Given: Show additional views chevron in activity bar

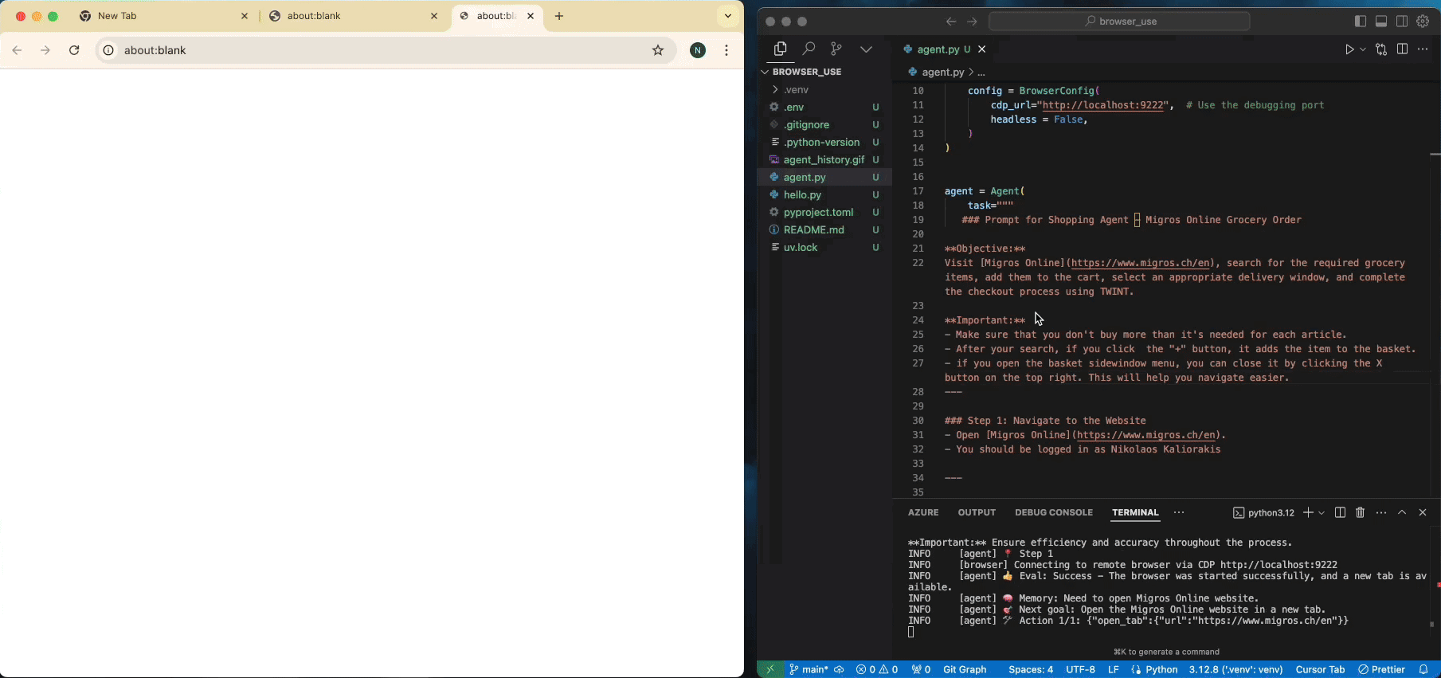Looking at the screenshot, I should tap(866, 49).
